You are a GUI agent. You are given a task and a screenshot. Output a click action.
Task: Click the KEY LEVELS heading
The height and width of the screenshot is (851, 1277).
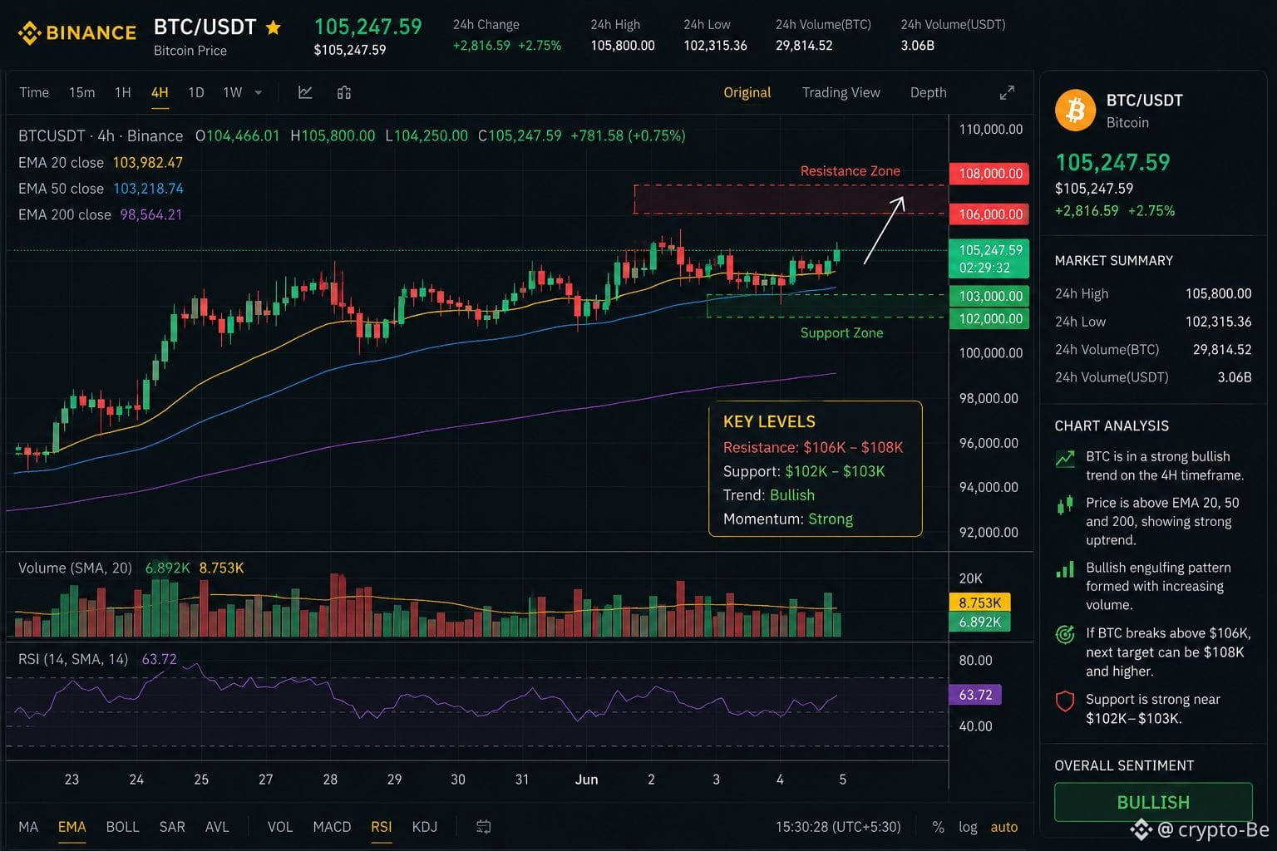(769, 421)
